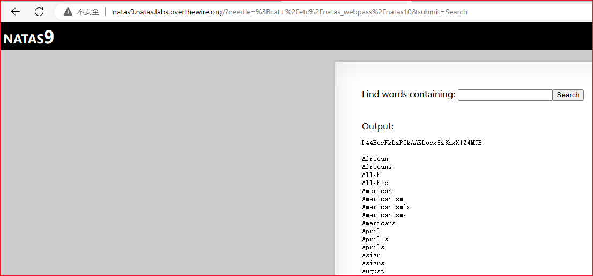
Task: Click the 不安全 security label
Action: coord(88,12)
